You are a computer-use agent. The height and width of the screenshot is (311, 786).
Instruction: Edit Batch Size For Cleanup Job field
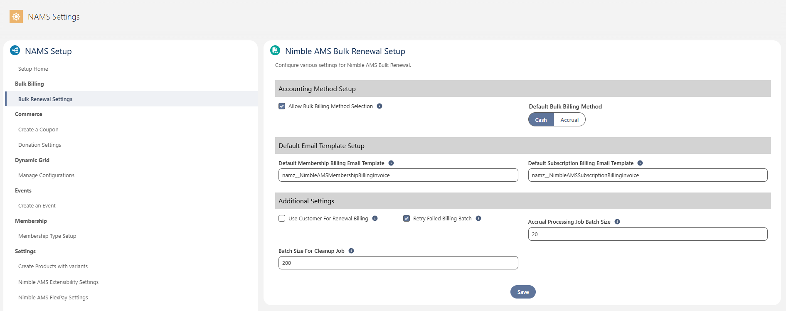coord(398,263)
